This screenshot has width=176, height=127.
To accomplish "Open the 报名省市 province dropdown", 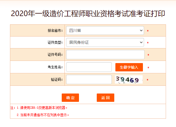I will [105, 30].
